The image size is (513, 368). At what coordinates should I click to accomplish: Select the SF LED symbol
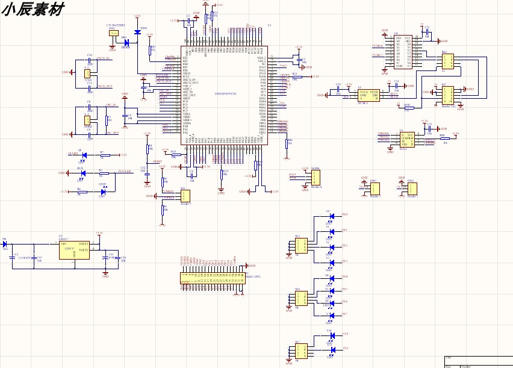(x=84, y=155)
